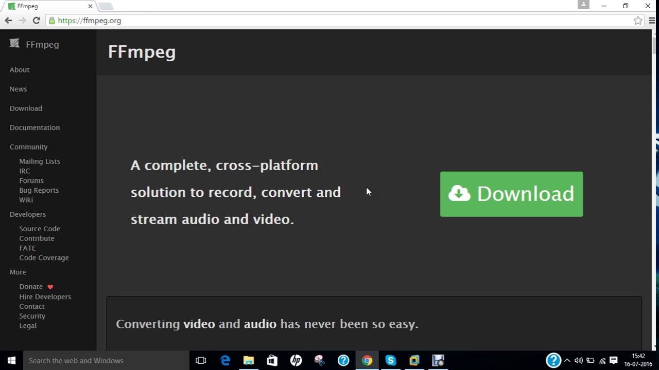This screenshot has height=370, width=659.
Task: Open the Snipping Tool taskbar icon
Action: pyautogui.click(x=320, y=361)
